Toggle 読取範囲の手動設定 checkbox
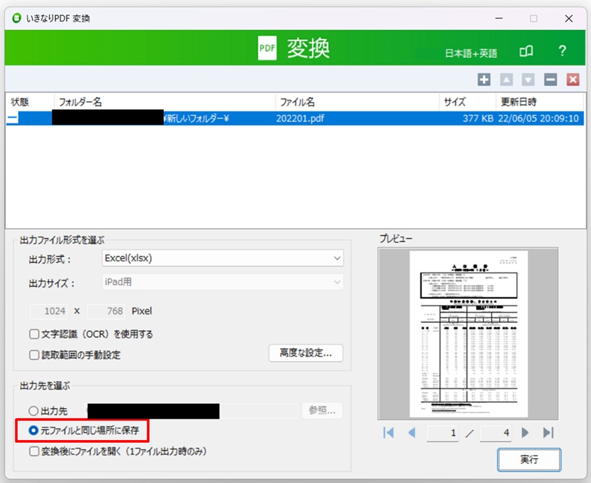Screen dimensions: 591x483 (x=34, y=355)
